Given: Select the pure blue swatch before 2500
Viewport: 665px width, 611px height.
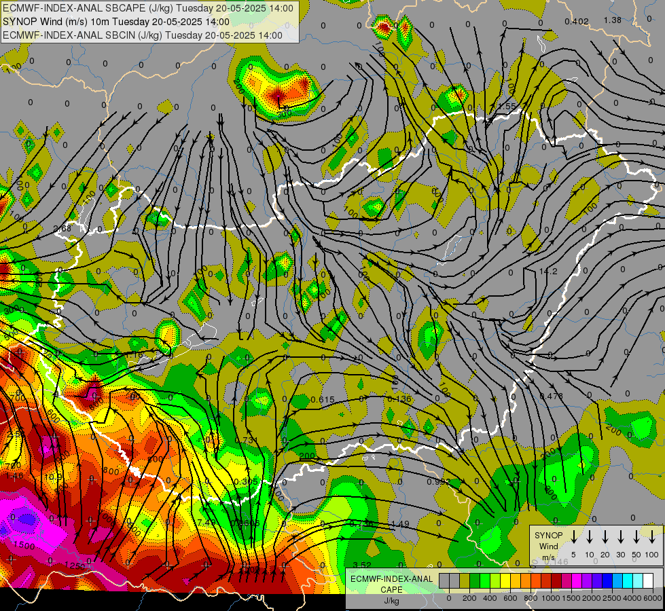Looking at the screenshot, I should 607,580.
